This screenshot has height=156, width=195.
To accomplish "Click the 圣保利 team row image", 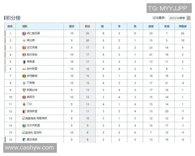I will tap(28, 133).
